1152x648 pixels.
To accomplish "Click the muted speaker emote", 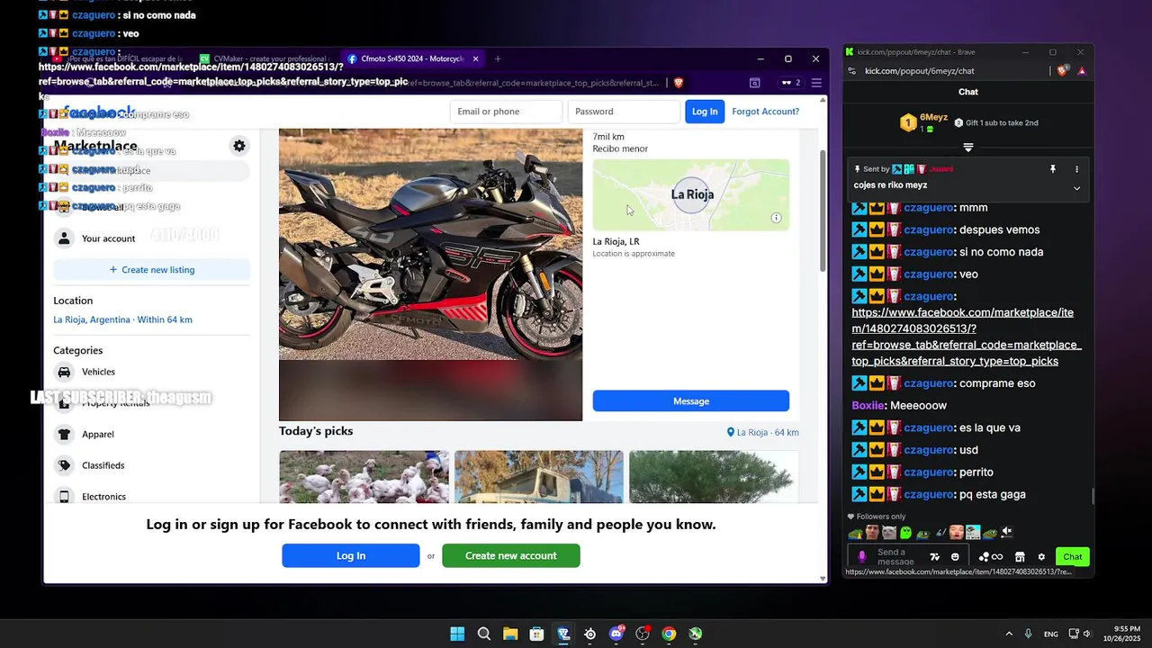I will [1007, 532].
